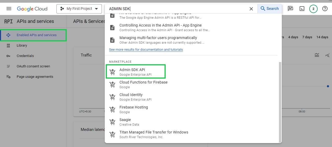Click the traffic chart legend toggle icon

(x=317, y=55)
